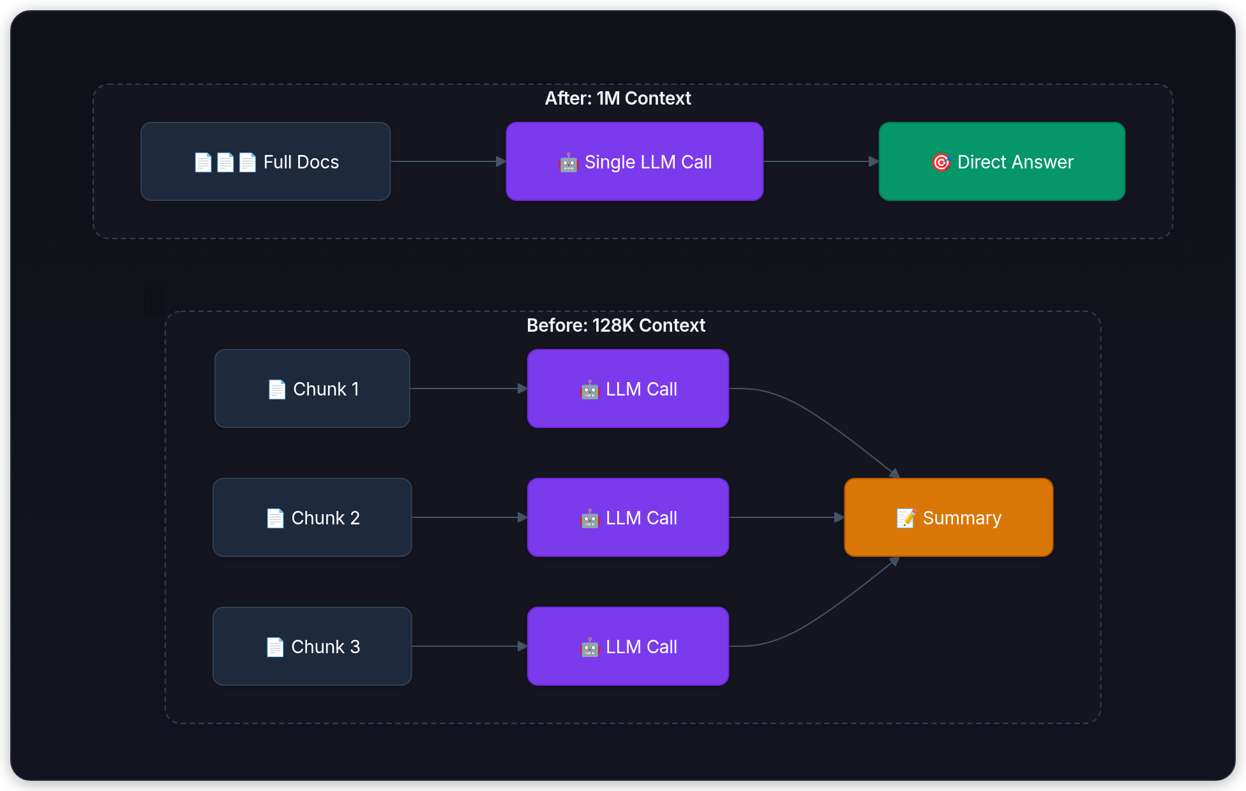Click the LLM Call text next to Chunk 2
The width and height of the screenshot is (1246, 791).
pyautogui.click(x=641, y=518)
